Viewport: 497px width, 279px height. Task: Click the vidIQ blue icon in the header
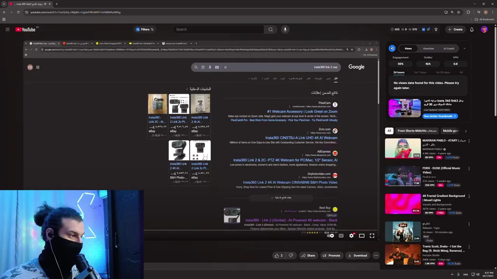pos(424,29)
